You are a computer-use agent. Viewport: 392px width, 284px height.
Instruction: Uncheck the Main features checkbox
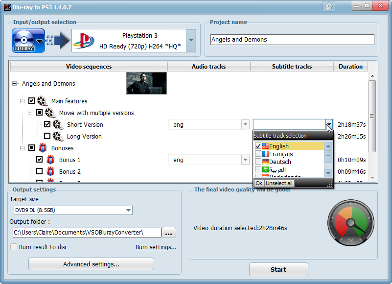coord(31,101)
